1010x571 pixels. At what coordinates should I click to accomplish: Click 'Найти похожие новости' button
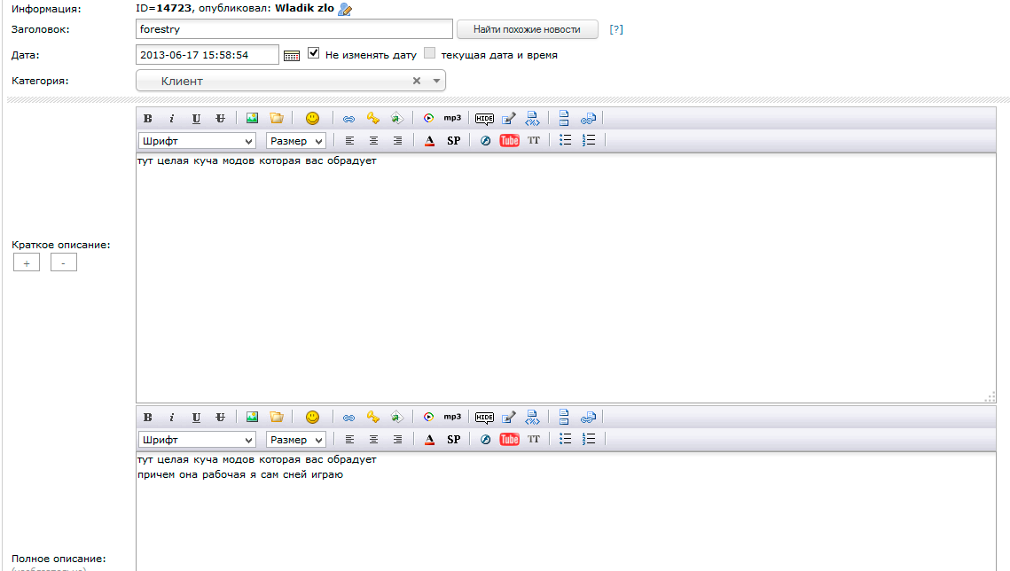(527, 29)
